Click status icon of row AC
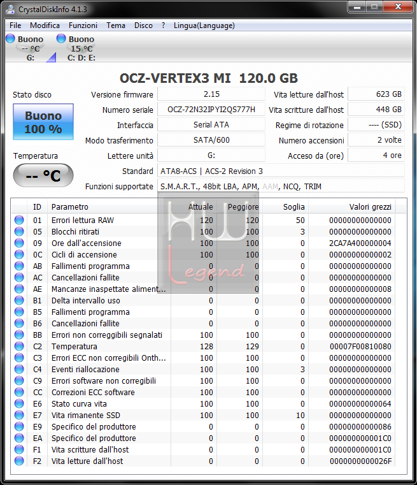The height and width of the screenshot is (485, 417). coord(19,277)
